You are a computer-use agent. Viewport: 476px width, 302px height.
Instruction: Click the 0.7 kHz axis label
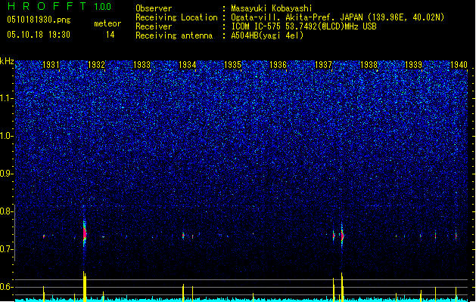coord(7,249)
